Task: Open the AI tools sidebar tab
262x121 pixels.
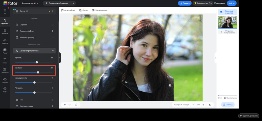Action: coord(5,12)
